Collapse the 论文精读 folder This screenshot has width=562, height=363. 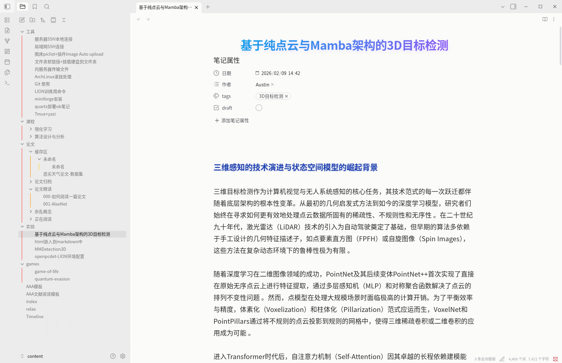pyautogui.click(x=31, y=189)
